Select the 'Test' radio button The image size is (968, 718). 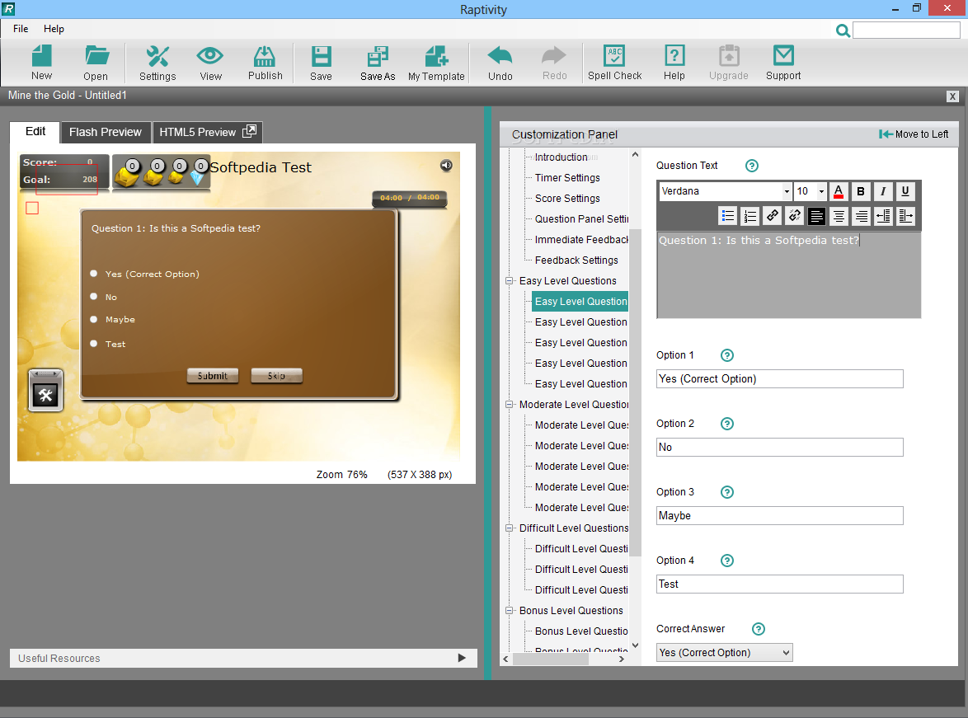point(94,343)
